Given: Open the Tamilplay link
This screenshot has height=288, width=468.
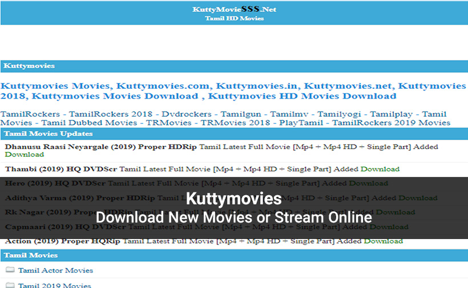Looking at the screenshot, I should tap(392, 114).
